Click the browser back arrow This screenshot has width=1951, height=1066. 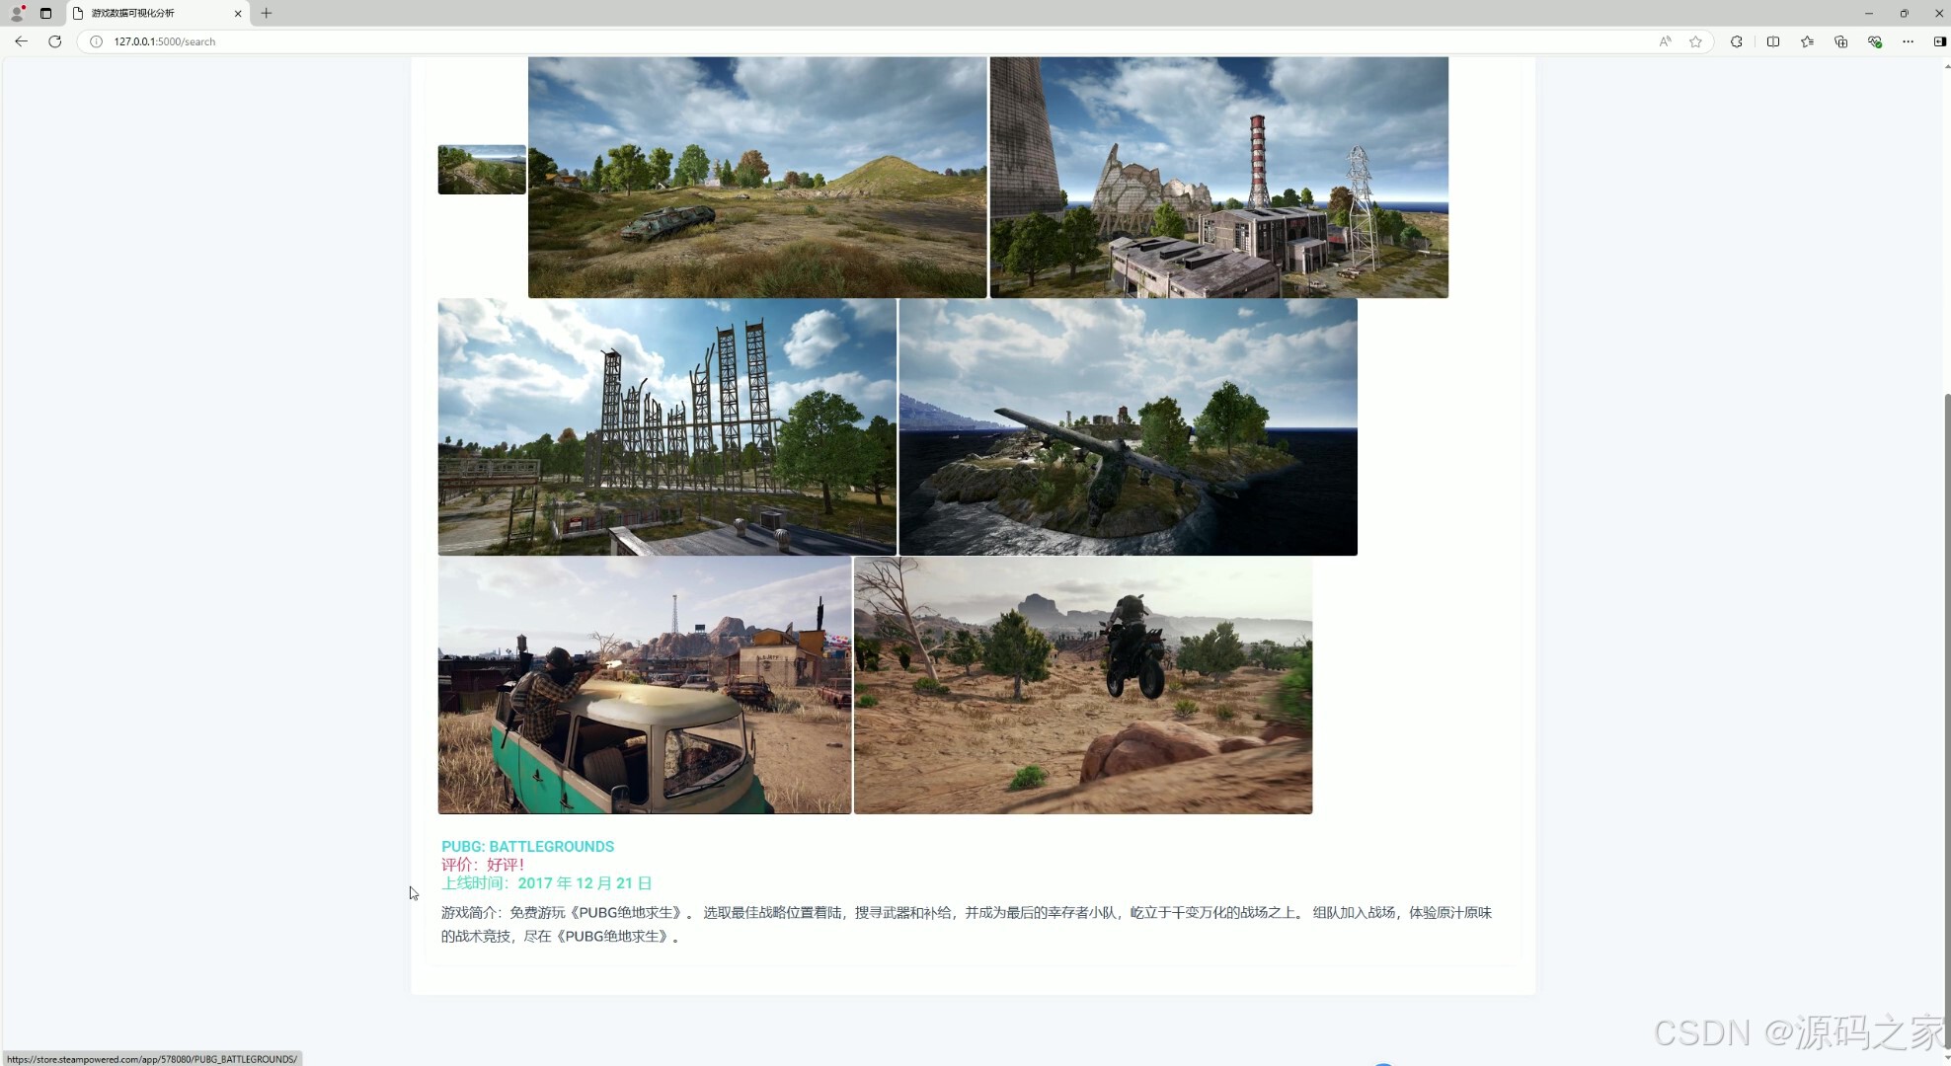21,41
